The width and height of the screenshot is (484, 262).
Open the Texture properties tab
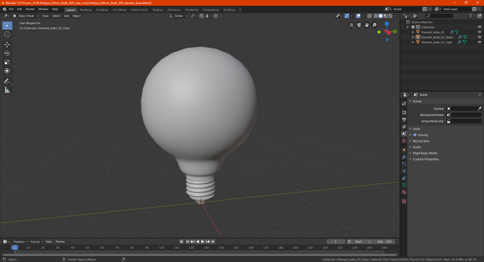pyautogui.click(x=404, y=201)
